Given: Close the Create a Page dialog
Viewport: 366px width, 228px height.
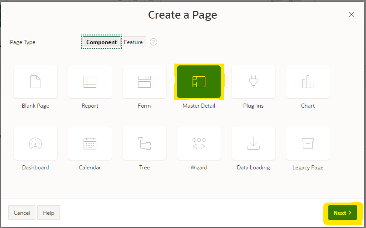Looking at the screenshot, I should coord(351,15).
